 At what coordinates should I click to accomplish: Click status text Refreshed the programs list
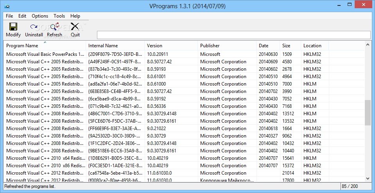[30, 186]
